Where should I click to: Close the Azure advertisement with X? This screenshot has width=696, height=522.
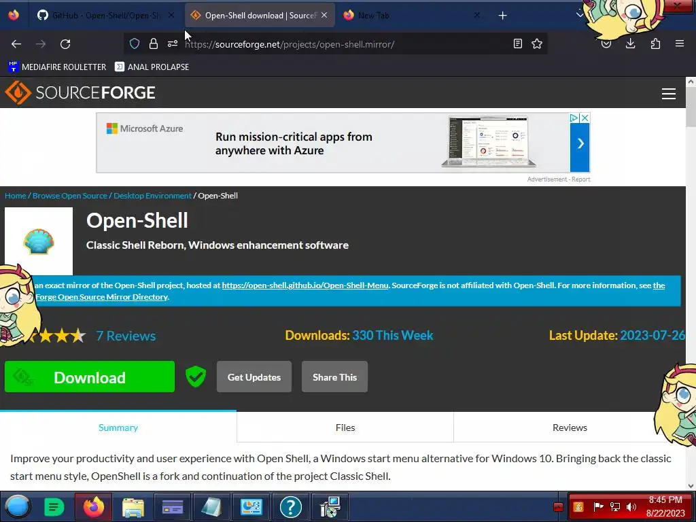[585, 118]
